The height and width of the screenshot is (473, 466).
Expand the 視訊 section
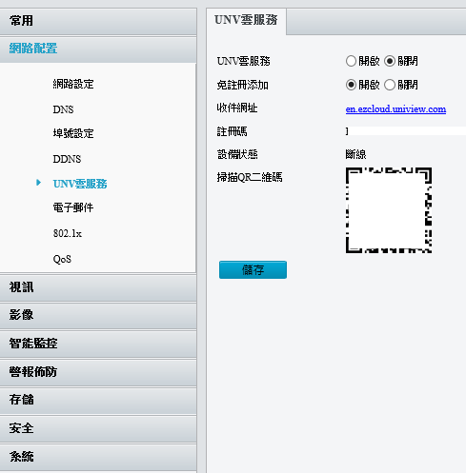pos(98,287)
